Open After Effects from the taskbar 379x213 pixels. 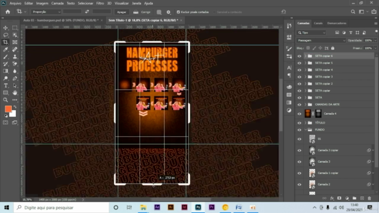click(157, 208)
